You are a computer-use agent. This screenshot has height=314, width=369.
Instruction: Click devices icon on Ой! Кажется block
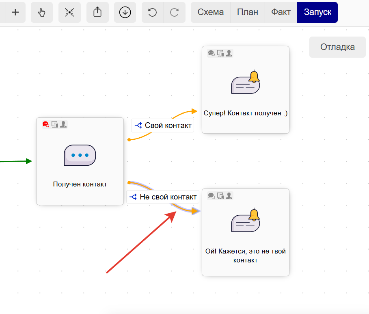click(x=220, y=196)
